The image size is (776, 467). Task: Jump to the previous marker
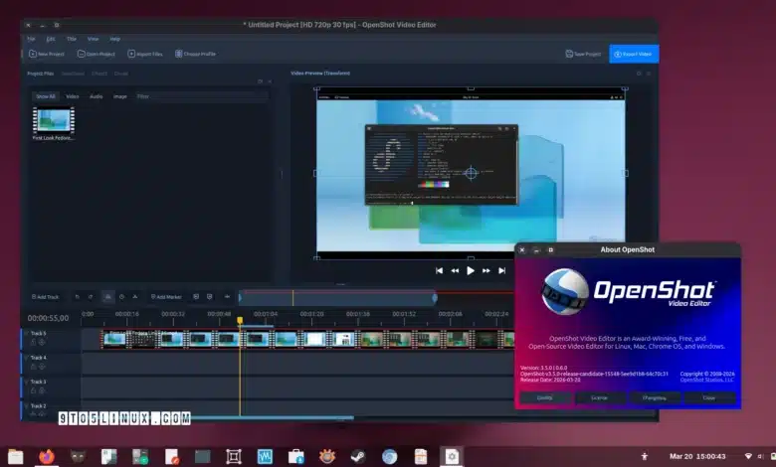click(x=196, y=297)
